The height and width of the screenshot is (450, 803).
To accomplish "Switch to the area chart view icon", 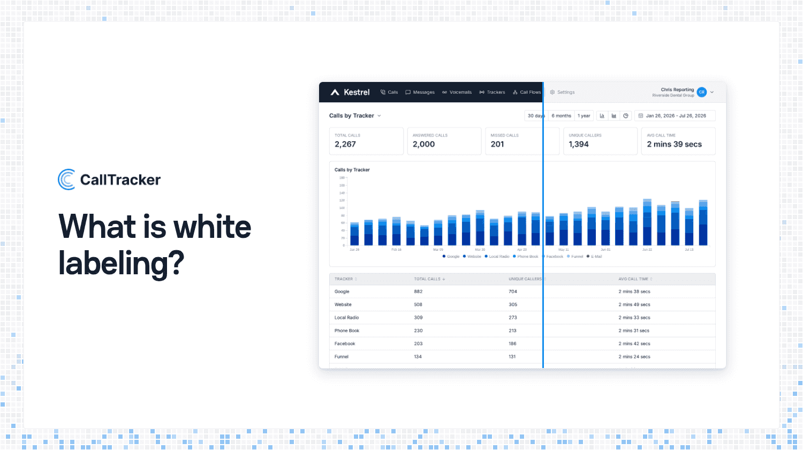I will pyautogui.click(x=614, y=116).
